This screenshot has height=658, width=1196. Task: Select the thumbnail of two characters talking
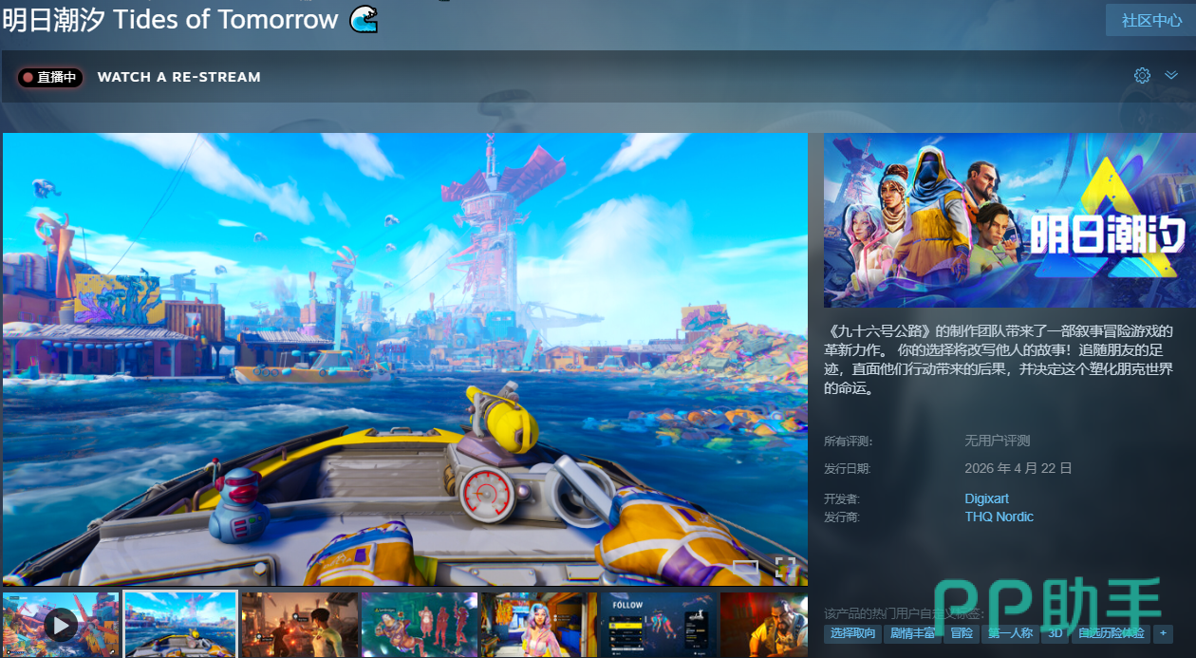click(300, 624)
